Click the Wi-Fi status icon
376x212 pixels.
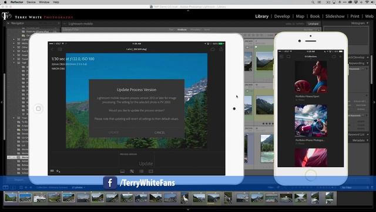(x=367, y=2)
